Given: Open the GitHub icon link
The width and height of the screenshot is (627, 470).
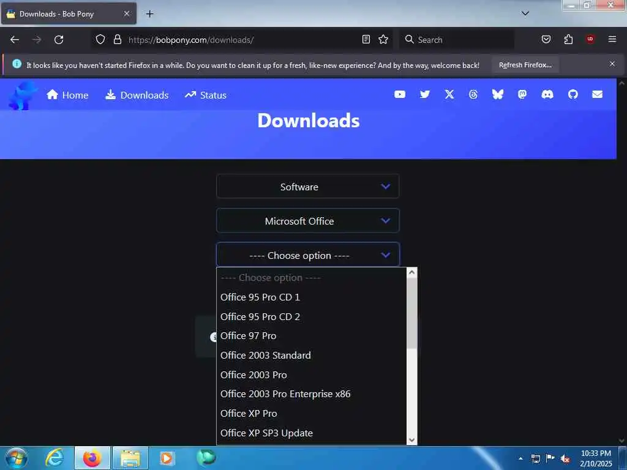Looking at the screenshot, I should point(573,94).
